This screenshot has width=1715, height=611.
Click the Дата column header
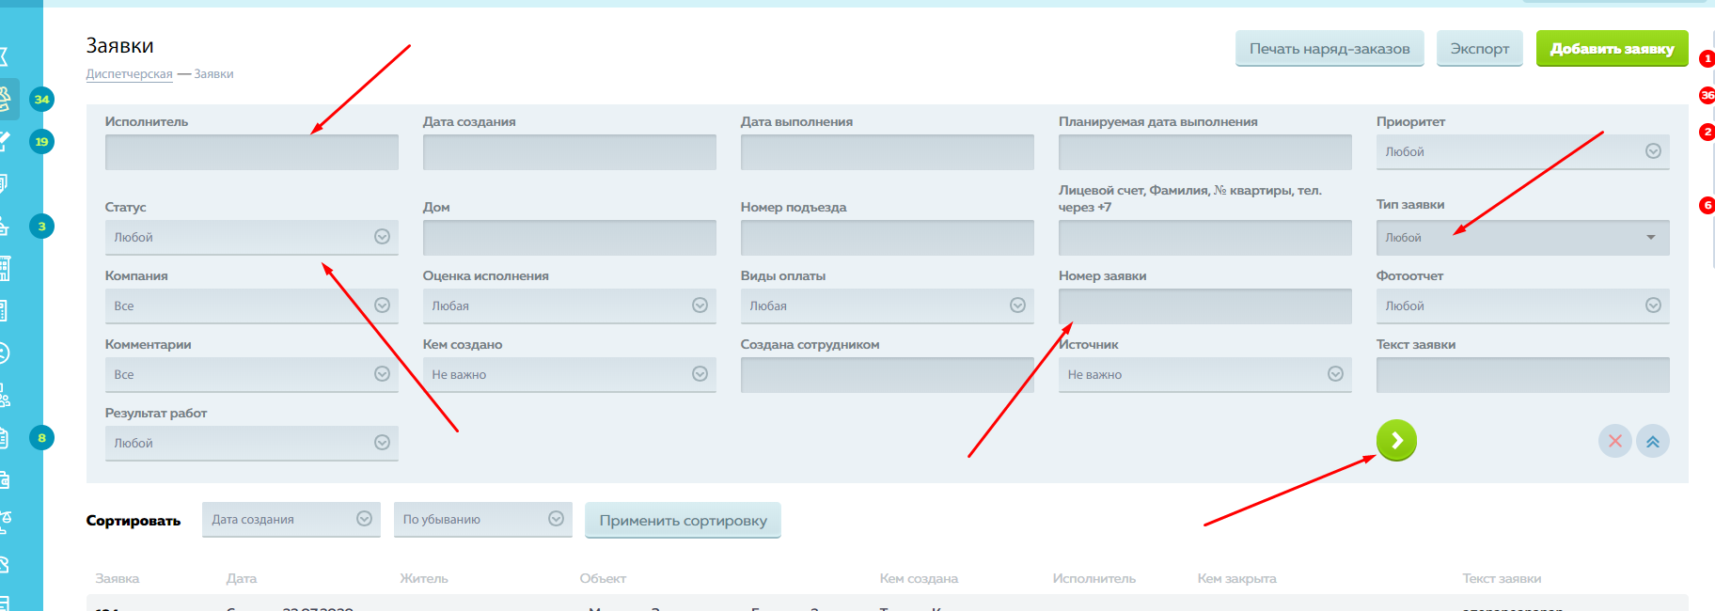click(242, 579)
